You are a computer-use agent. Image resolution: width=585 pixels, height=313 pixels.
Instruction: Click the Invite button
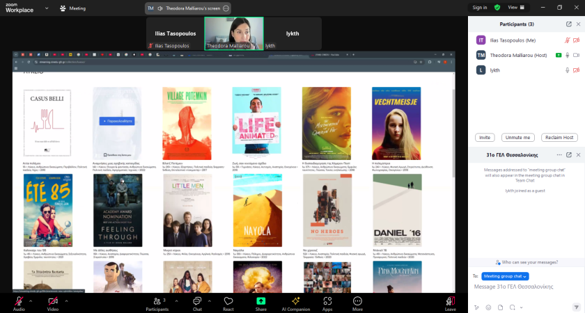coord(485,138)
